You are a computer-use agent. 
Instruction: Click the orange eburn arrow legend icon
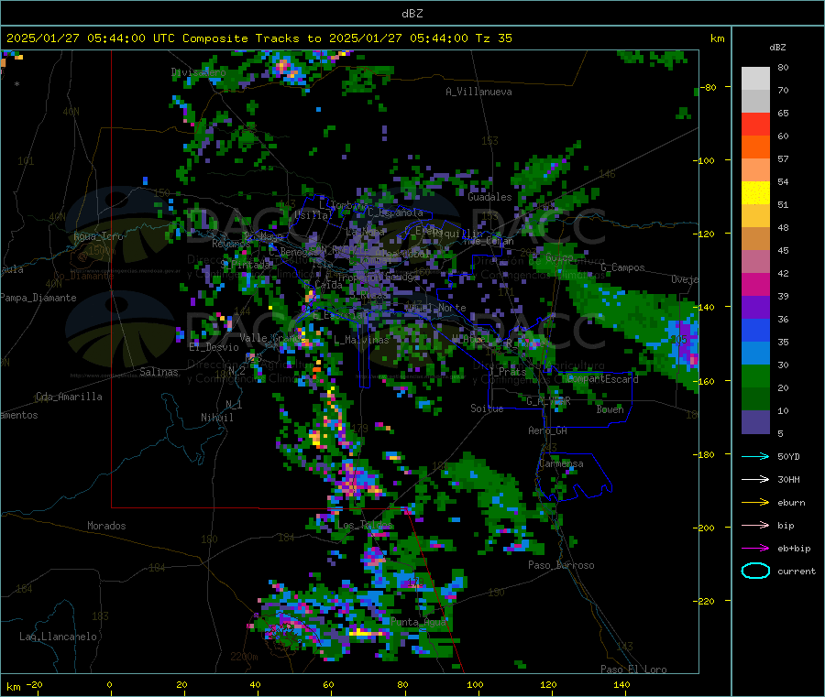[755, 503]
